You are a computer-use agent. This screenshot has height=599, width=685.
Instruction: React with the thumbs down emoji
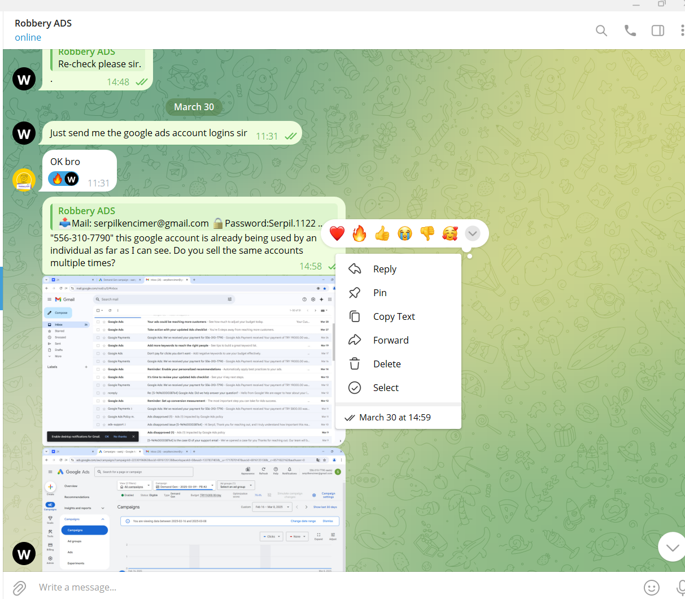pyautogui.click(x=427, y=233)
